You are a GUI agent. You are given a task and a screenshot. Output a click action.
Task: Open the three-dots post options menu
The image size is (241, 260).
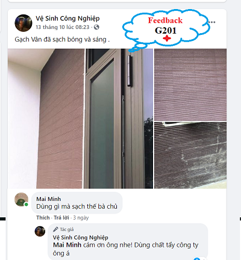pos(211,22)
